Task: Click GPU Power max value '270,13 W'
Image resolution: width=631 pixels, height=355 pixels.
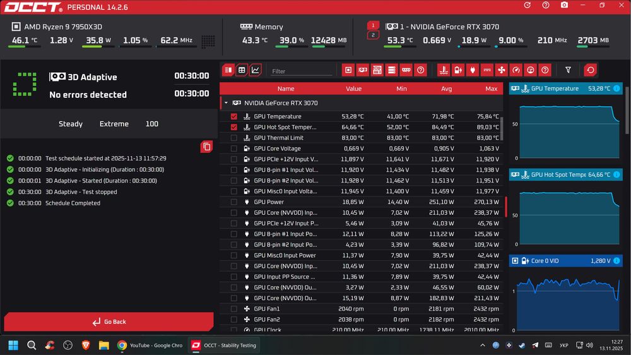Action: 487,202
